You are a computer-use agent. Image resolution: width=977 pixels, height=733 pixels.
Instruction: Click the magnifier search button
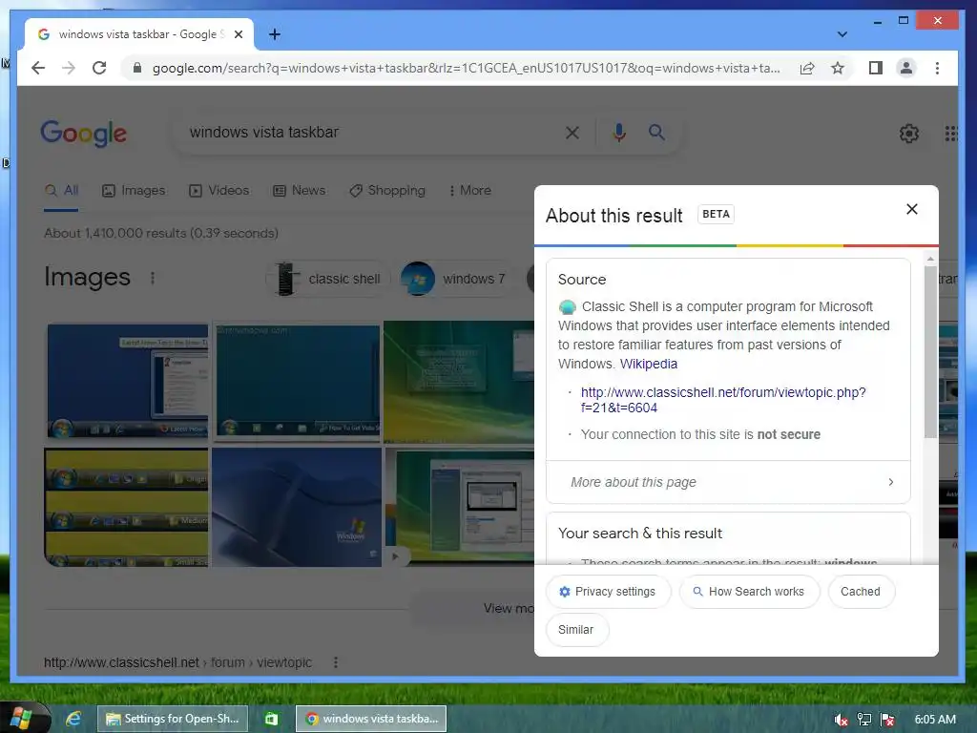656,132
